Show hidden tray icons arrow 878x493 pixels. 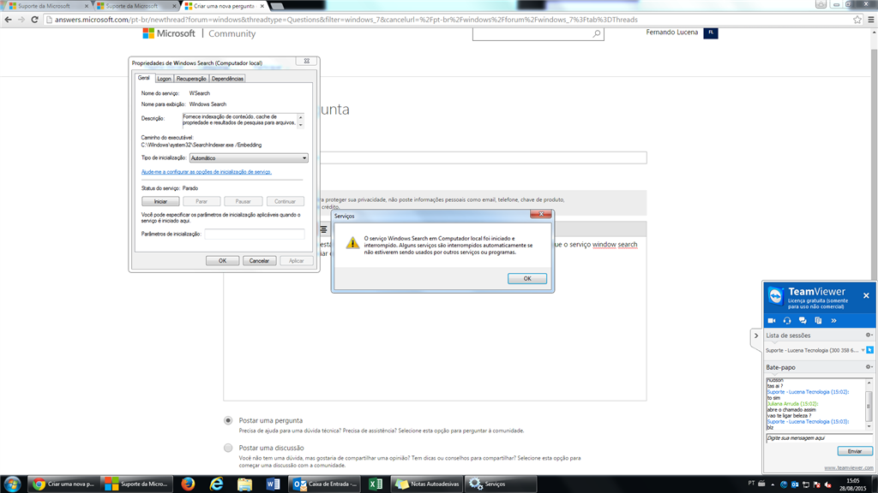(773, 484)
